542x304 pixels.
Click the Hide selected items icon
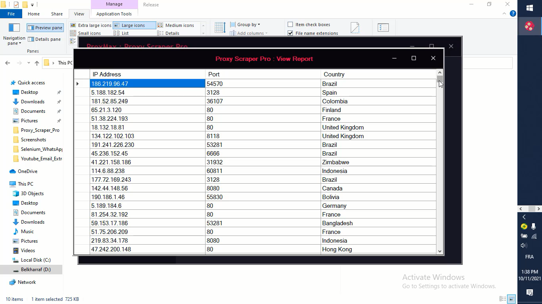(x=355, y=28)
